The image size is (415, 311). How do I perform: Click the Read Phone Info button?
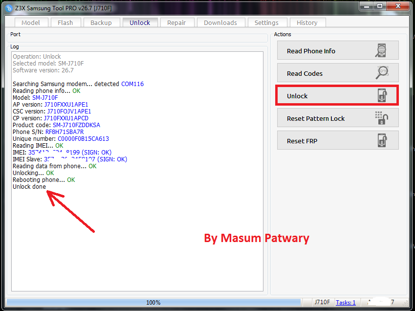338,50
